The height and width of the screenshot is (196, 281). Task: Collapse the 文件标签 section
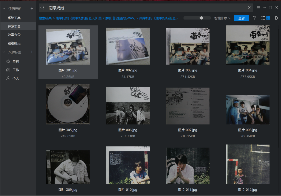[x=4, y=52]
